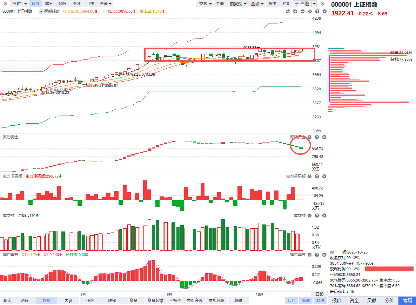Click the 000001 上证指数 title in right panel
The image size is (416, 305).
(x=354, y=5)
